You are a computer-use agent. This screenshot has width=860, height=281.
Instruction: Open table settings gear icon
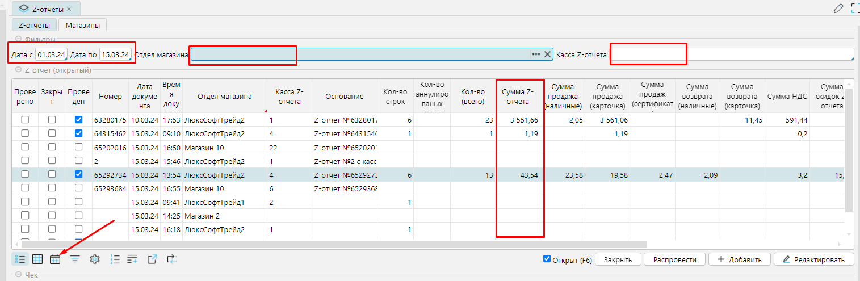[x=95, y=259]
